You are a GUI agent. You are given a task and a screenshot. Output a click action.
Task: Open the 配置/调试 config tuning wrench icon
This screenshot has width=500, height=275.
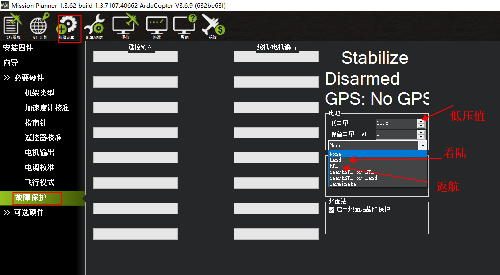tap(94, 27)
